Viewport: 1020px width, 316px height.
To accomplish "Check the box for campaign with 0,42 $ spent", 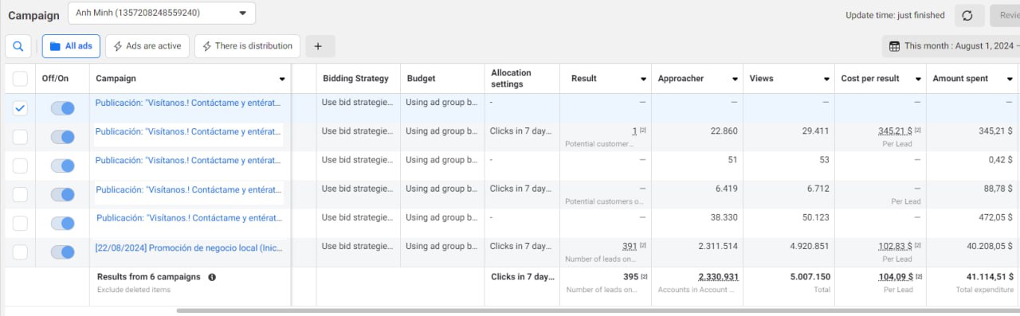I will coord(20,166).
